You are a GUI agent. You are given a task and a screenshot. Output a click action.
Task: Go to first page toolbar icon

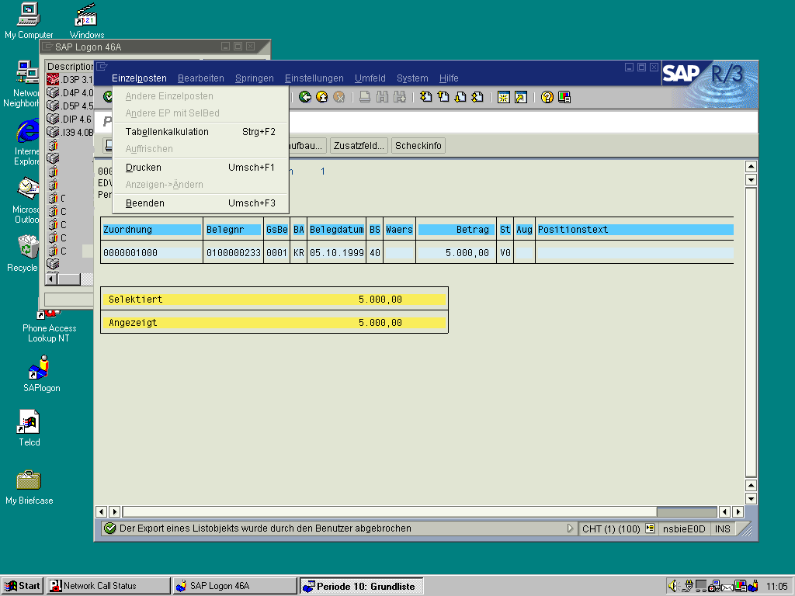(426, 97)
